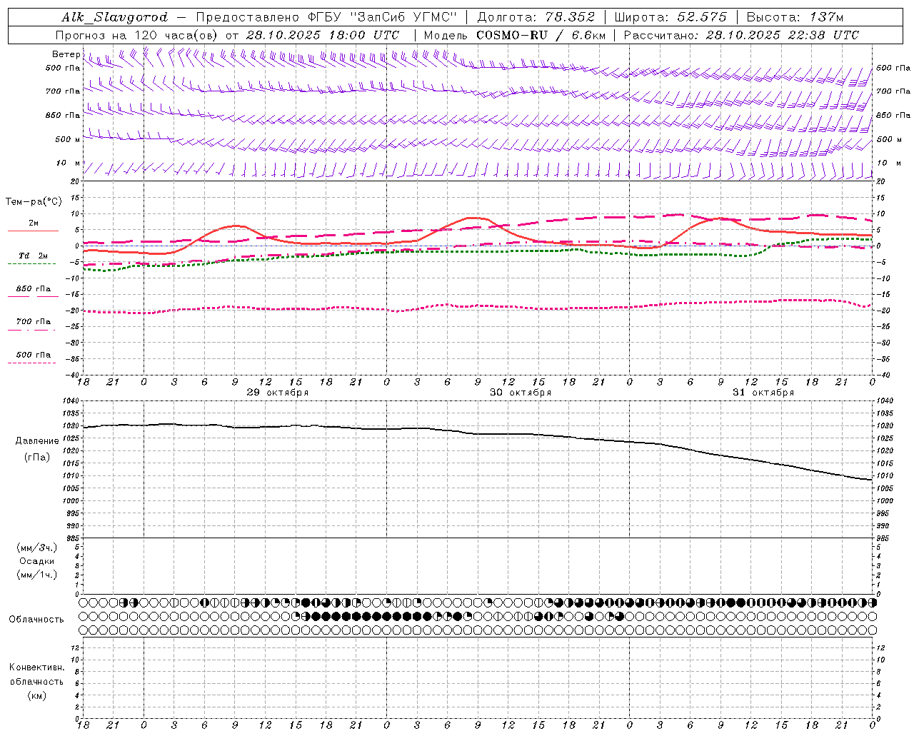The image size is (914, 731).
Task: Click the Ветер wind panel label
Action: (66, 54)
